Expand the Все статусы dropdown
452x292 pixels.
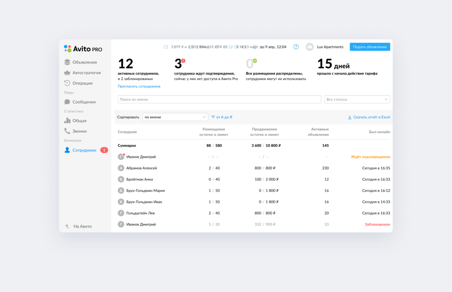tap(357, 99)
